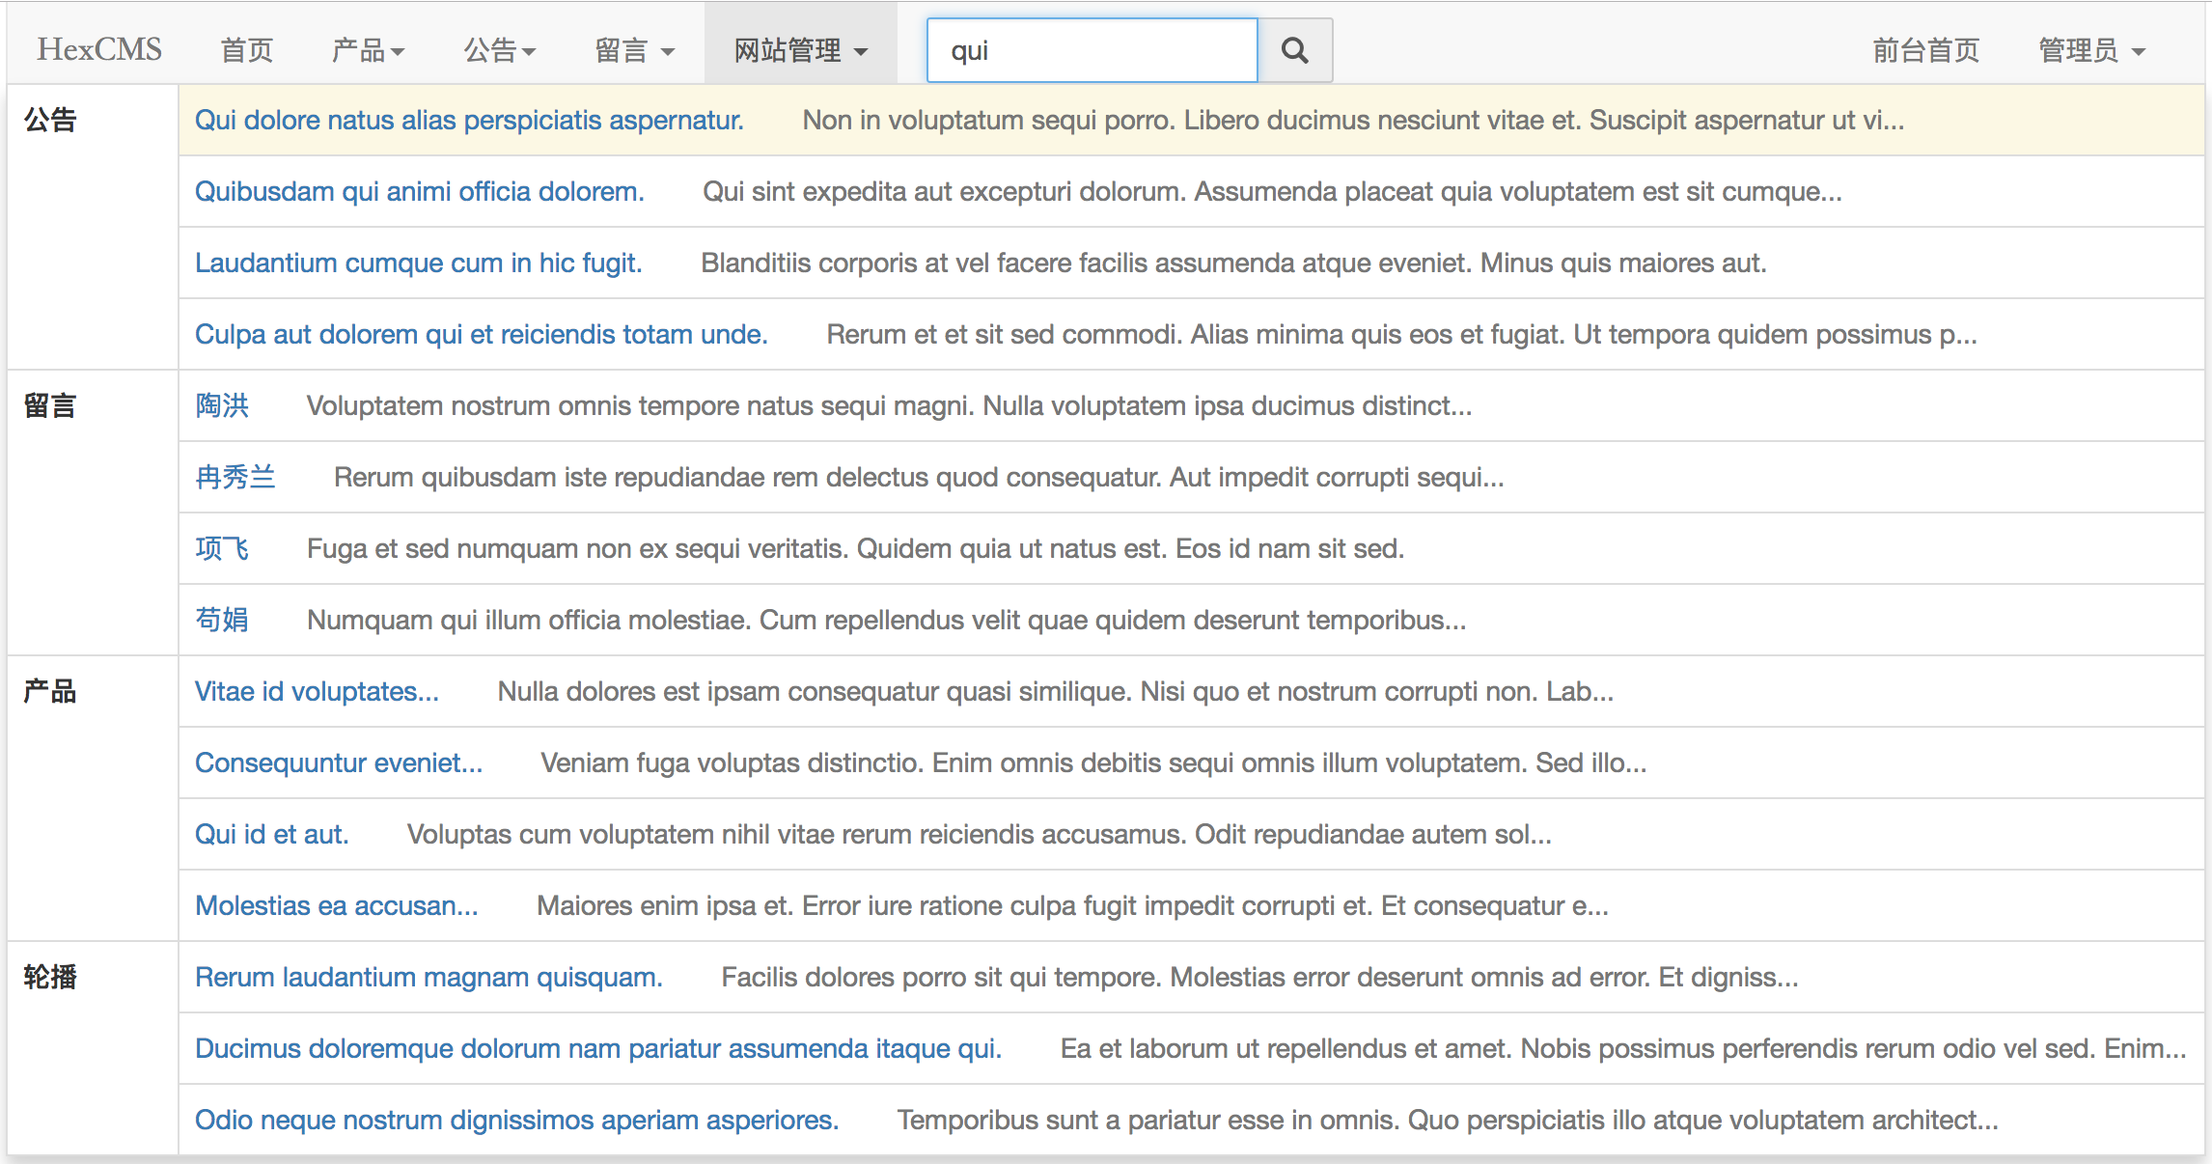Click the search field containing qui
The height and width of the screenshot is (1164, 2212).
1091,50
